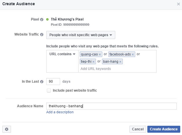Click the In the Last info icon
Image resolution: width=182 pixels, height=135 pixels.
click(42, 82)
